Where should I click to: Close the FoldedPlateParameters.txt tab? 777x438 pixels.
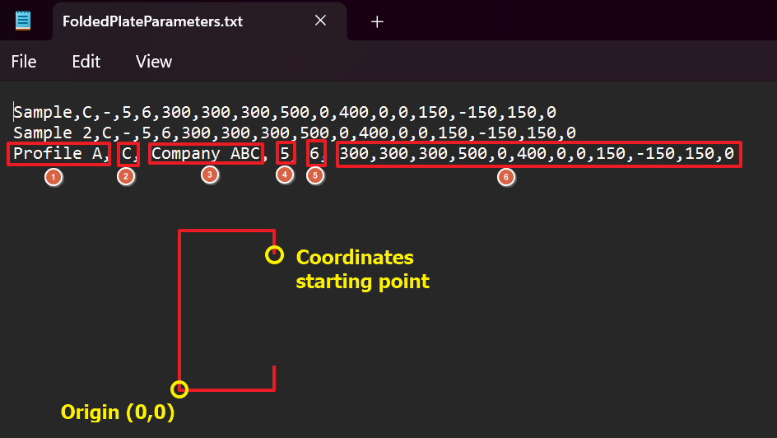click(320, 21)
